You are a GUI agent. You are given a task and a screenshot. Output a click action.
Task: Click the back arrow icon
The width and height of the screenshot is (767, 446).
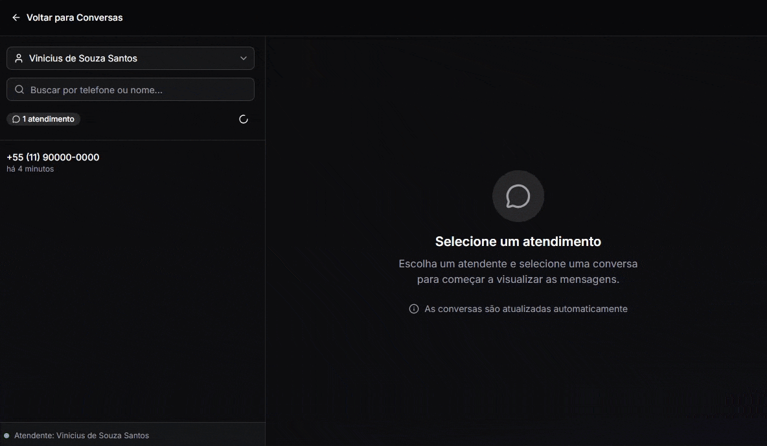[x=16, y=17]
